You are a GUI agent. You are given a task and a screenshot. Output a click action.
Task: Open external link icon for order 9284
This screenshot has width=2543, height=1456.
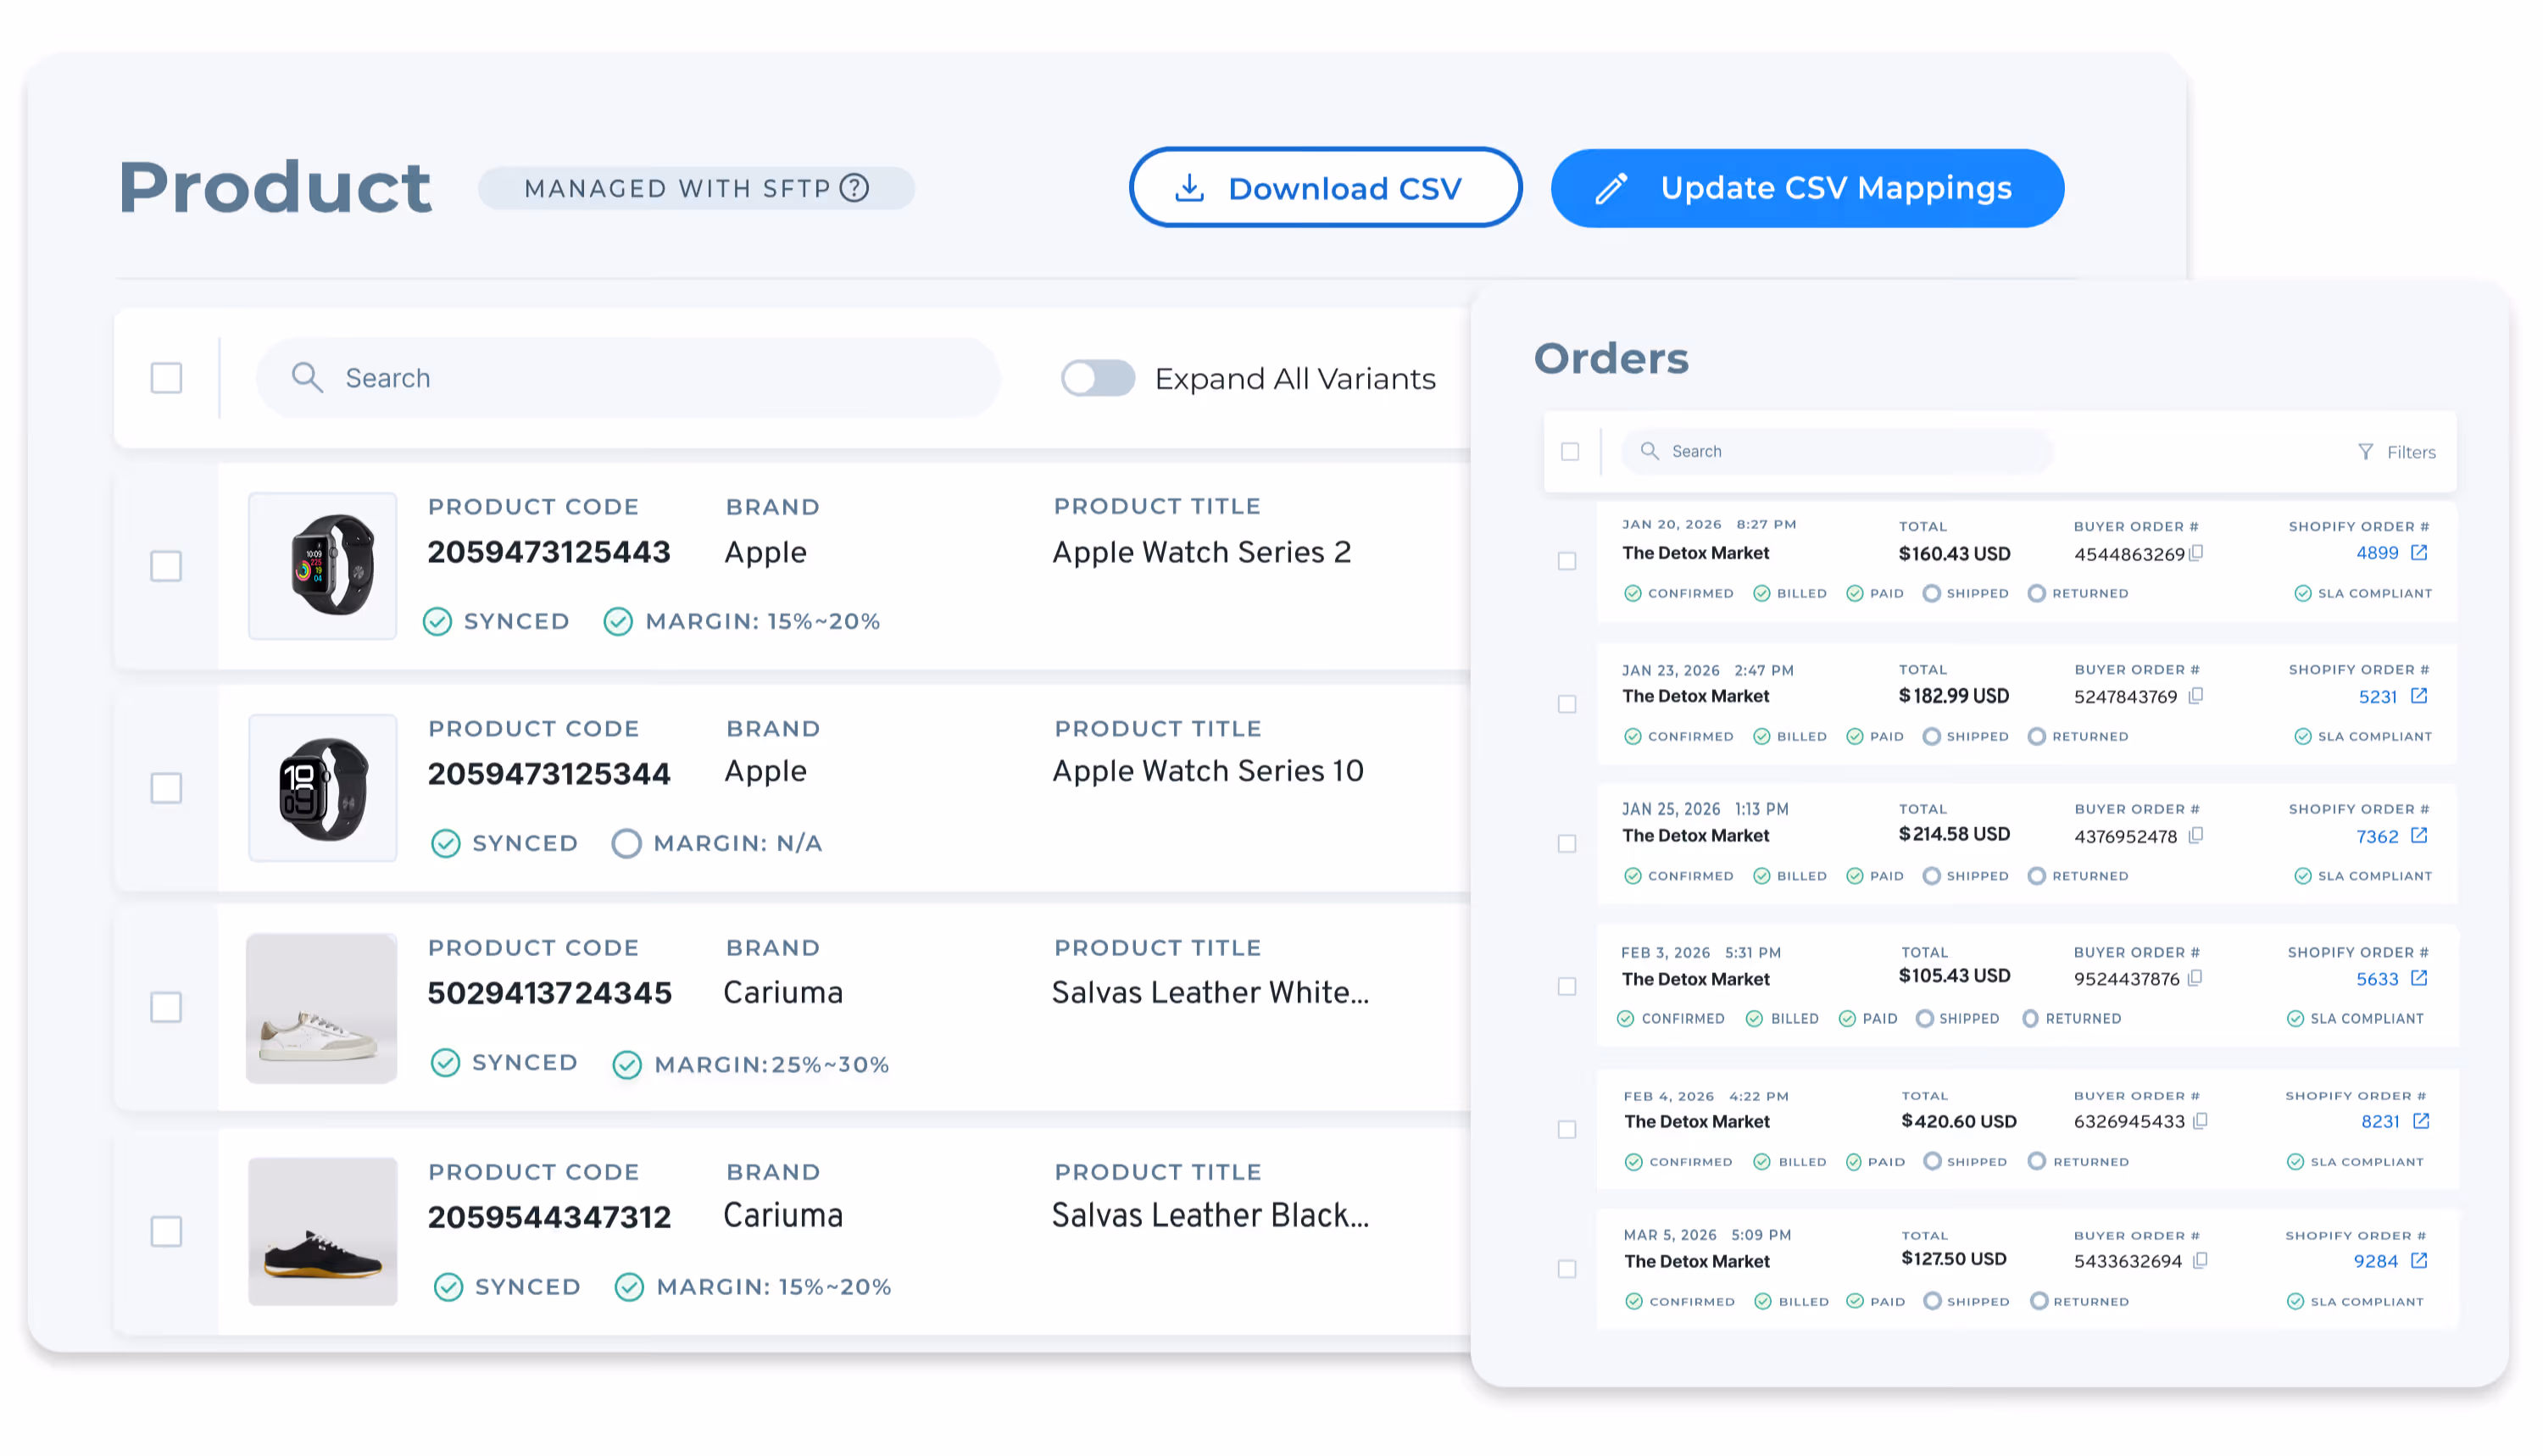[2418, 1261]
